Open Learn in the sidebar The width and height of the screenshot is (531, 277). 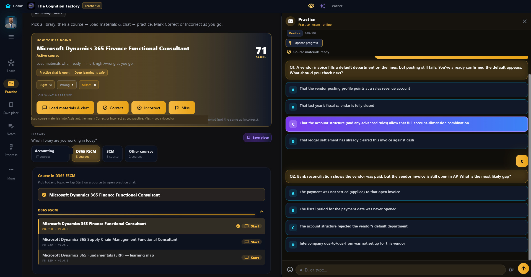pos(11,66)
